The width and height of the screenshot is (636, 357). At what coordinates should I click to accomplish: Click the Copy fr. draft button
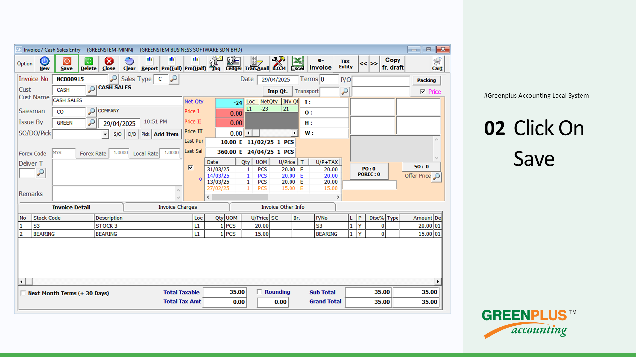(x=393, y=63)
